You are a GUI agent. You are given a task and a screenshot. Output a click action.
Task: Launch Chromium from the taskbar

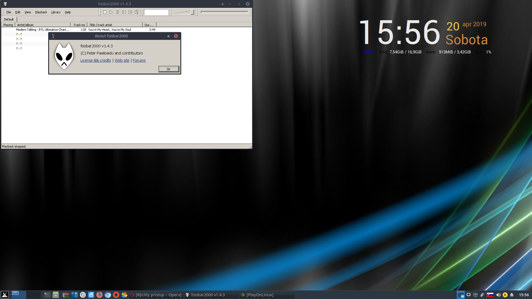108,295
